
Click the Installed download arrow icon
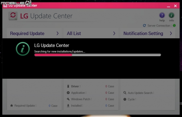pyautogui.click(x=68, y=106)
